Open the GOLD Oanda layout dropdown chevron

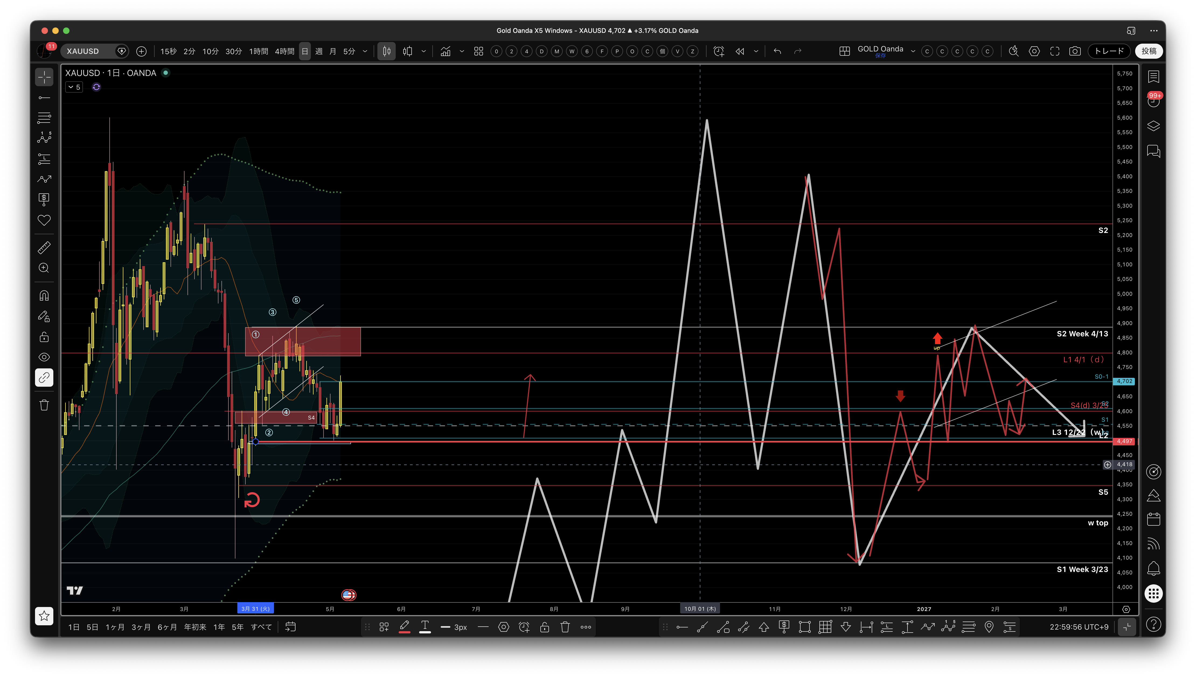(x=913, y=51)
